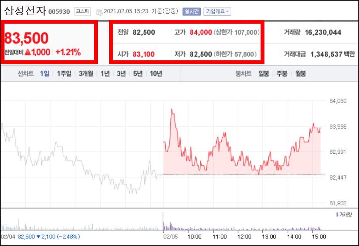Click the previous day change ▼2,100 (-2.48%)
Viewport: 359px width, 246px height.
58,237
